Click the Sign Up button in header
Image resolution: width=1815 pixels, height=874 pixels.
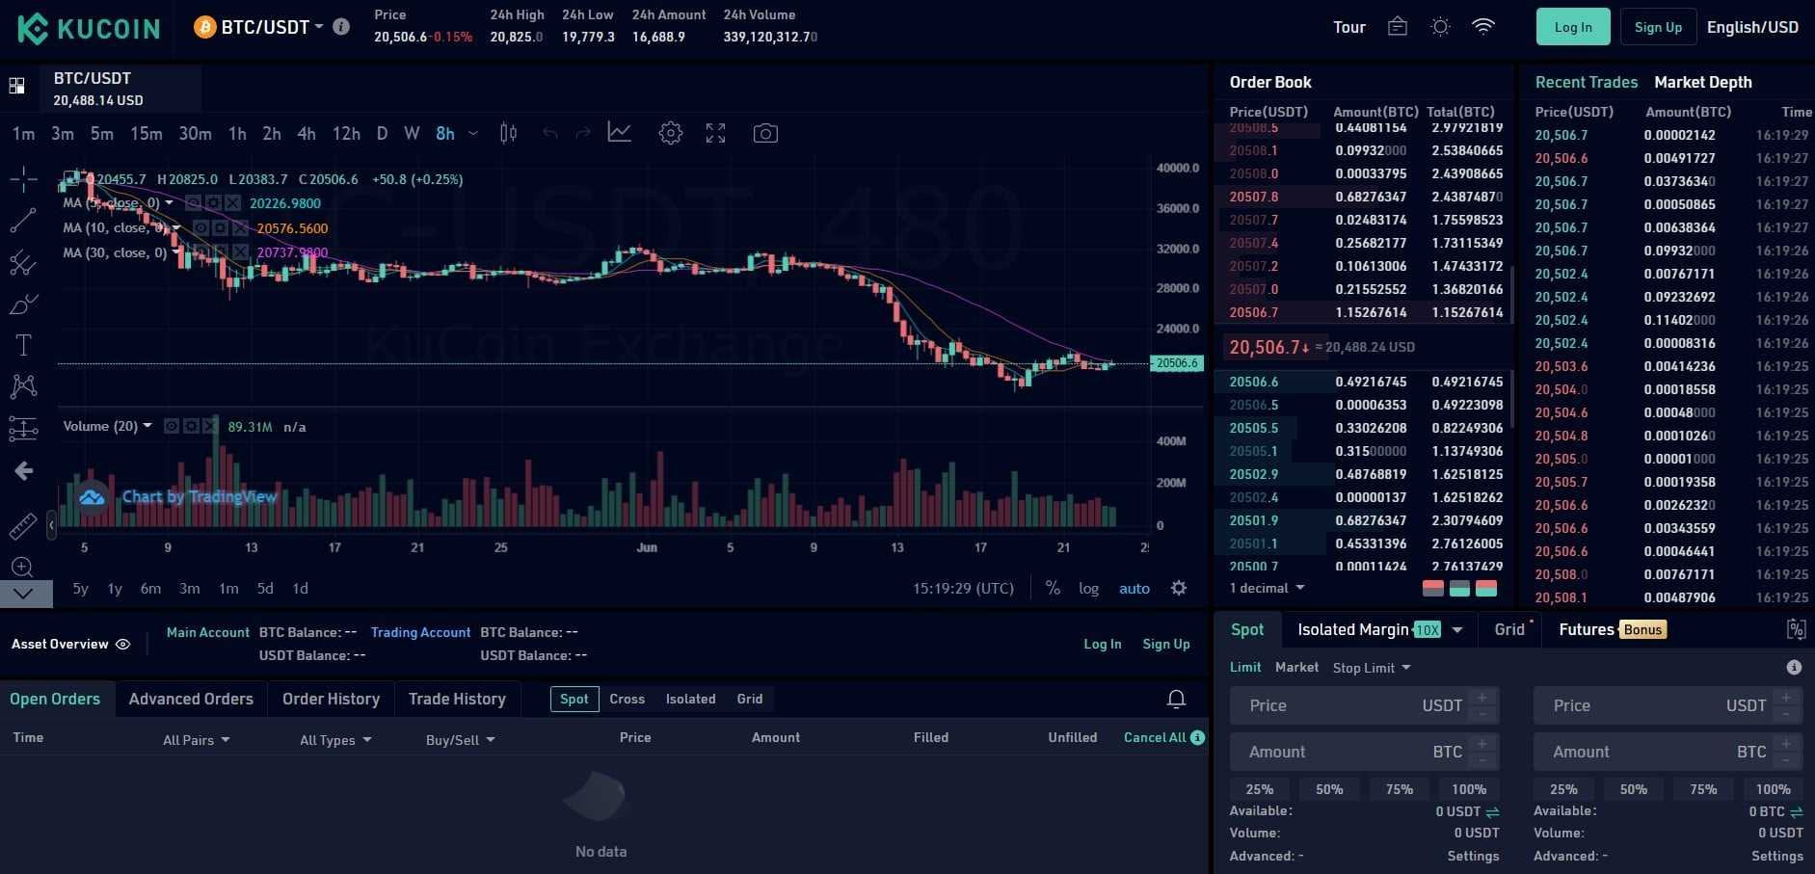tap(1658, 27)
